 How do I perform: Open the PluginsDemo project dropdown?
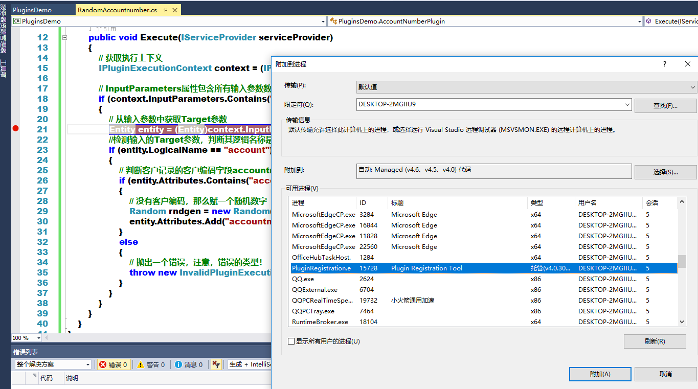pyautogui.click(x=323, y=21)
